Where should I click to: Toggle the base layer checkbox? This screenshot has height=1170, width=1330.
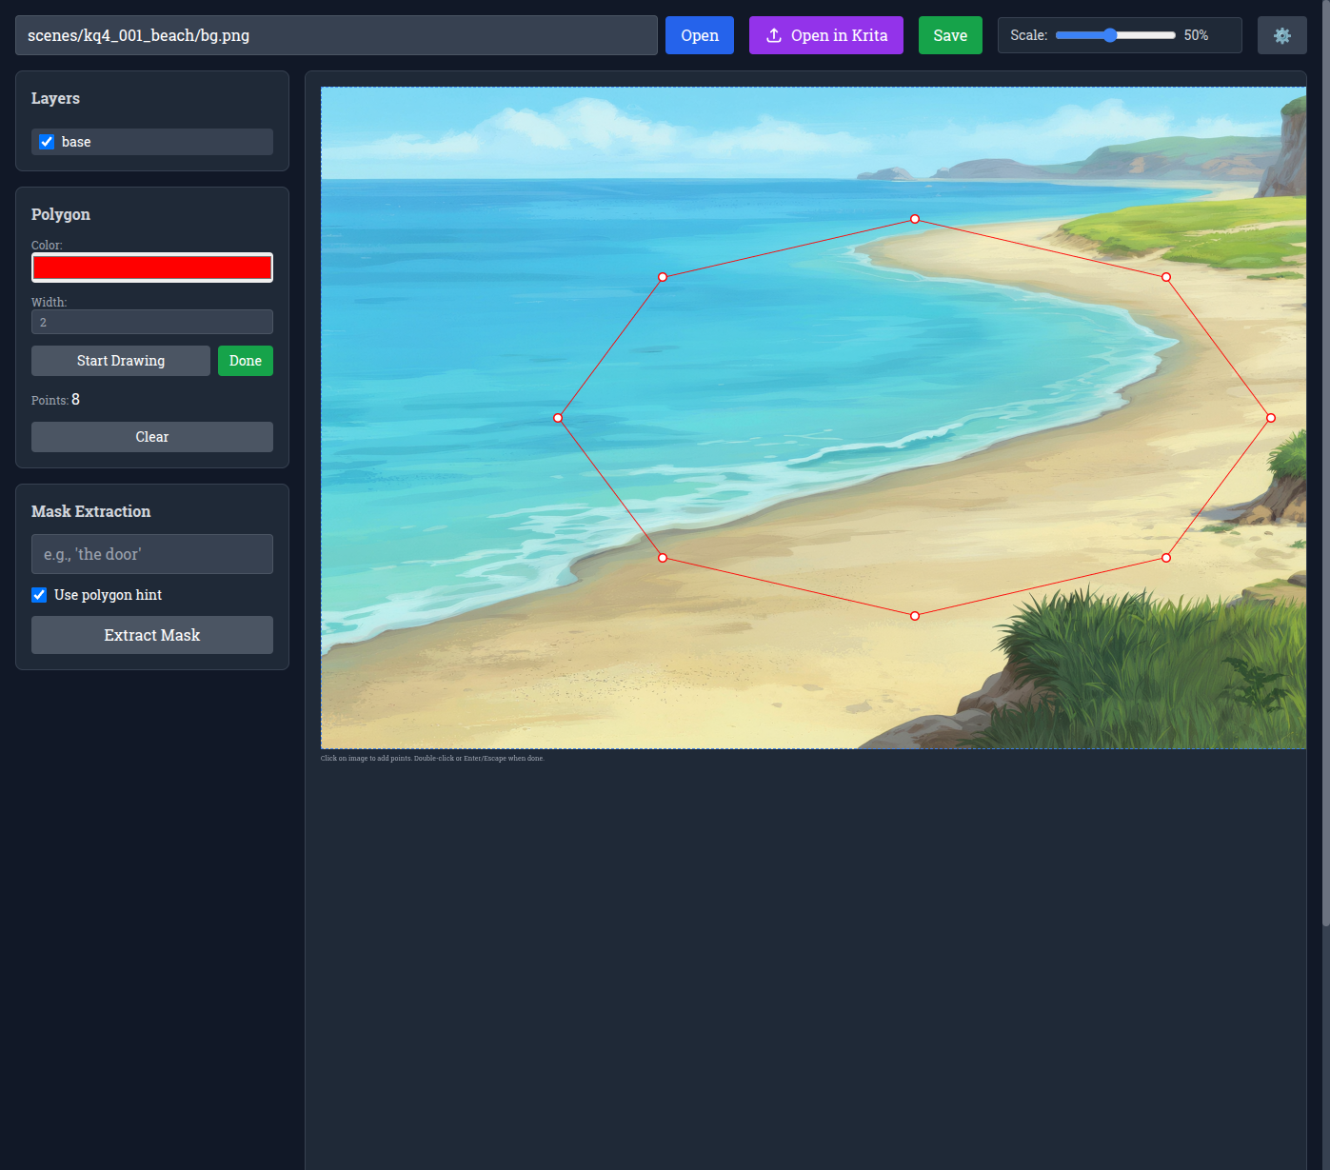click(47, 142)
